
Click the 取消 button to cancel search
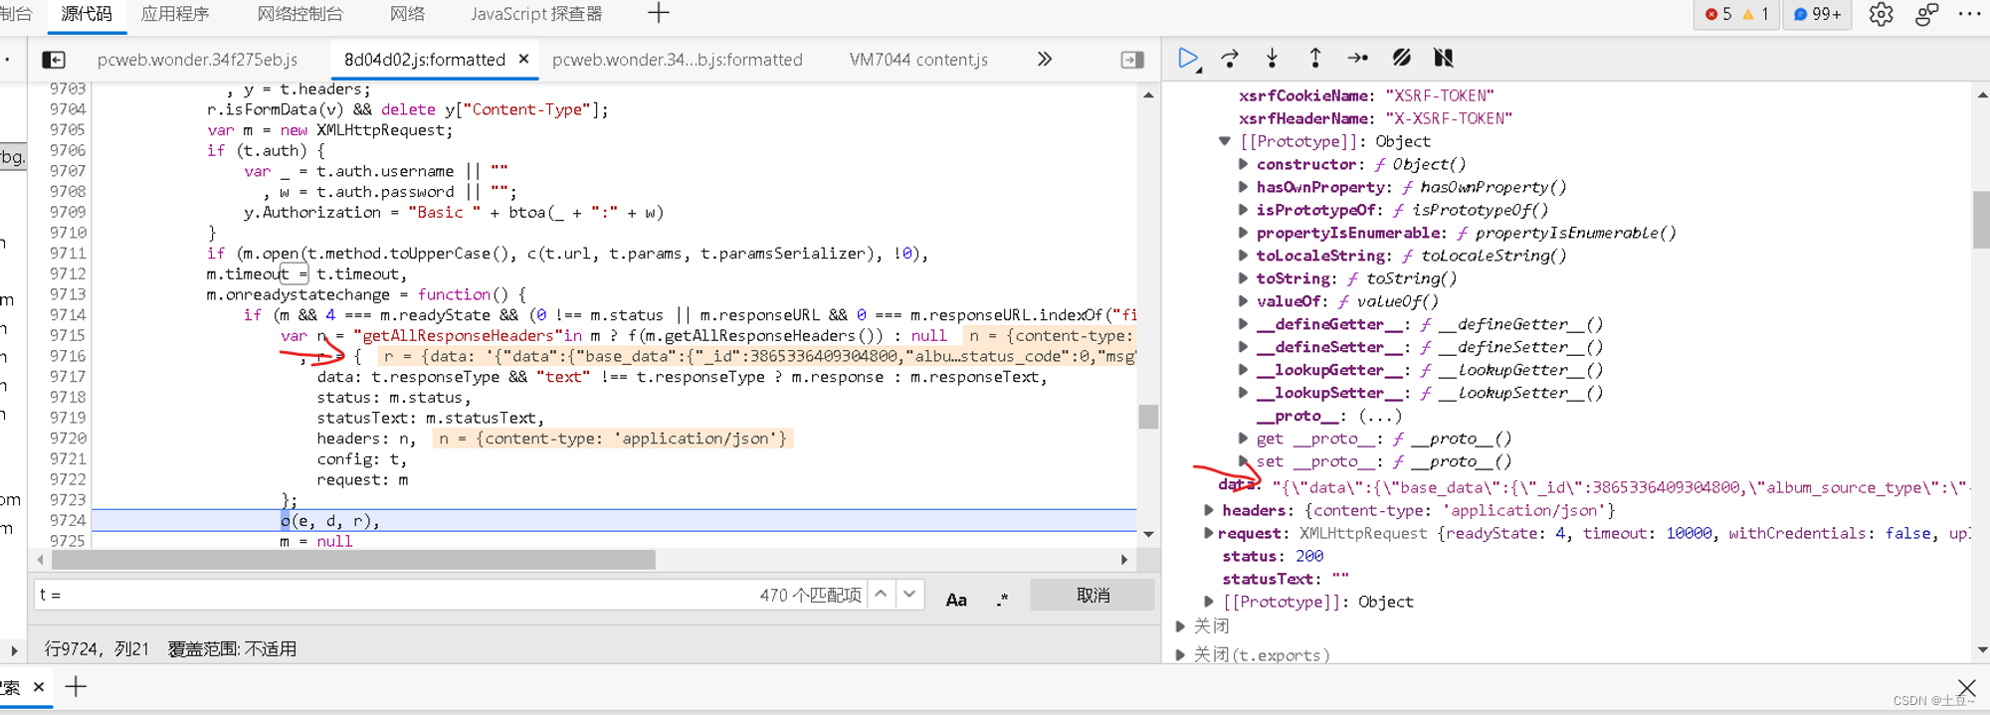[1093, 595]
